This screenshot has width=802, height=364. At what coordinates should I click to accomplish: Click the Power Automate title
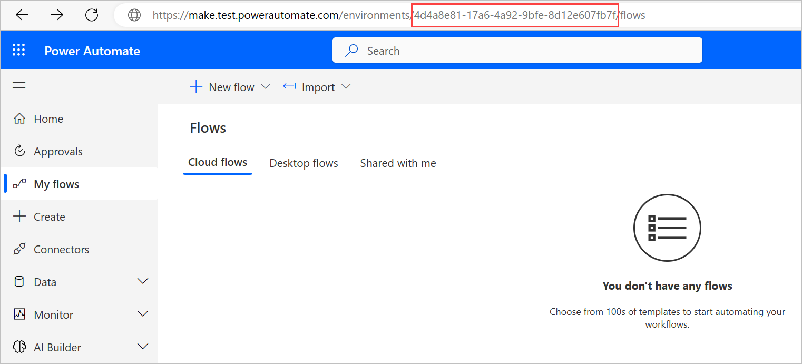click(x=92, y=51)
